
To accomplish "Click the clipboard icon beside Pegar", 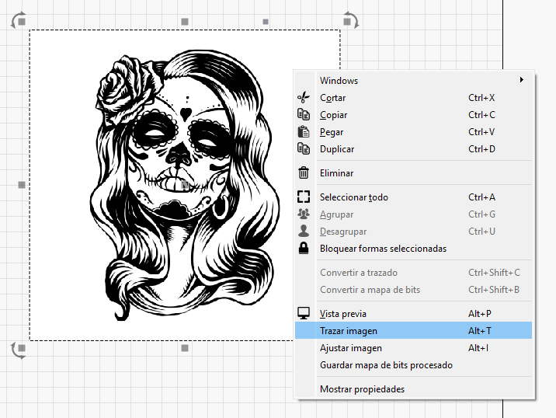I will (x=304, y=132).
